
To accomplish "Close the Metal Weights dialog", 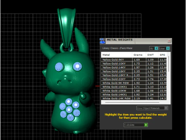I will click(x=169, y=41).
